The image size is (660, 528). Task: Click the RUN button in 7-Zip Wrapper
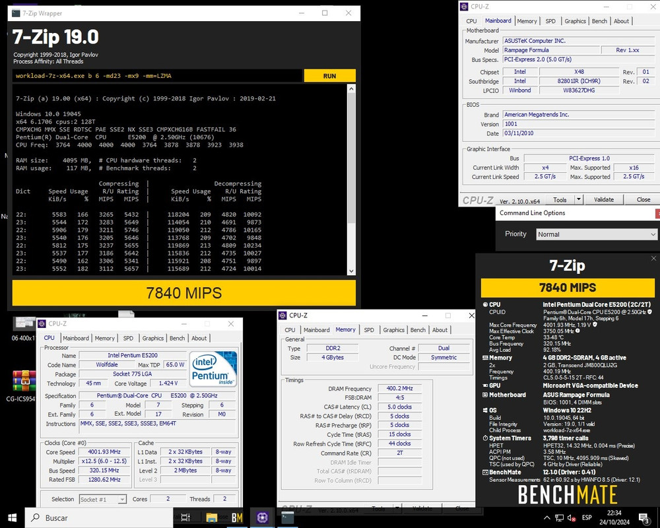(329, 76)
